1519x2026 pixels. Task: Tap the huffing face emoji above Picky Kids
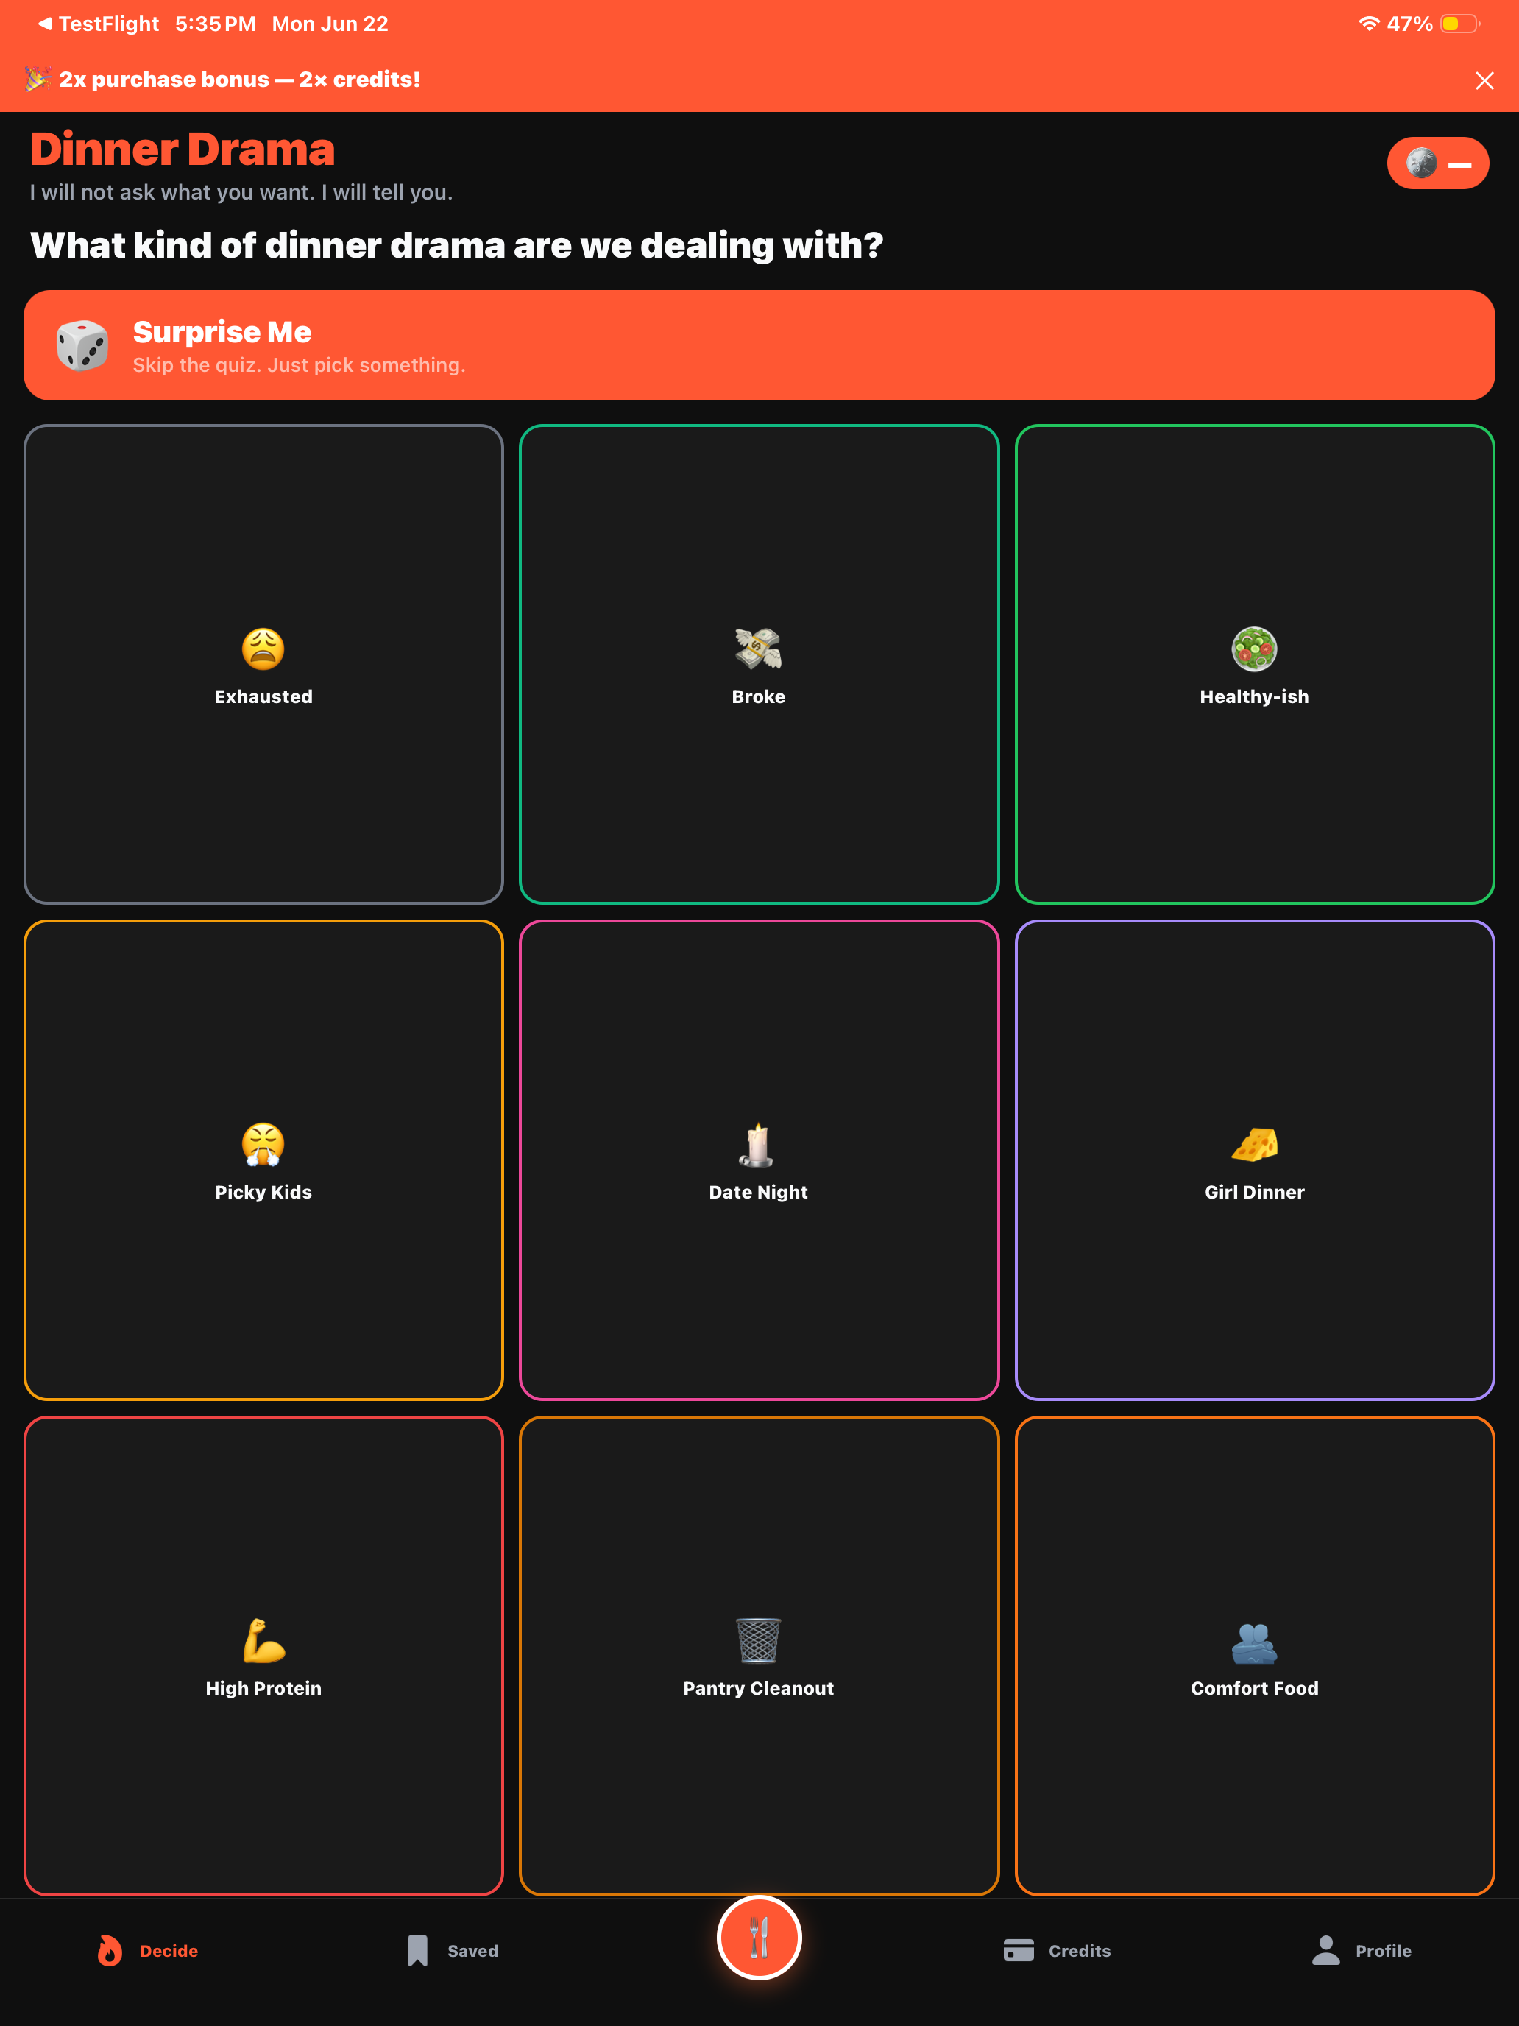(x=263, y=1144)
